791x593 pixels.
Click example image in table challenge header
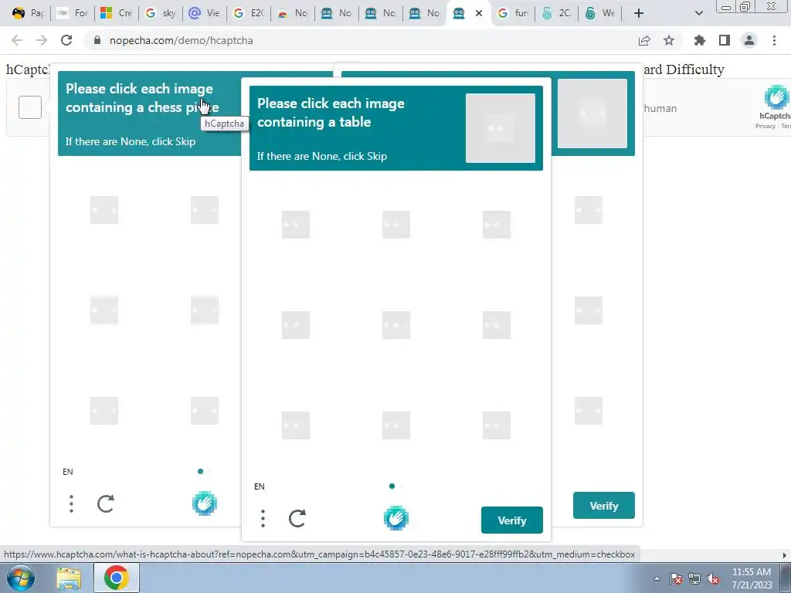click(501, 128)
